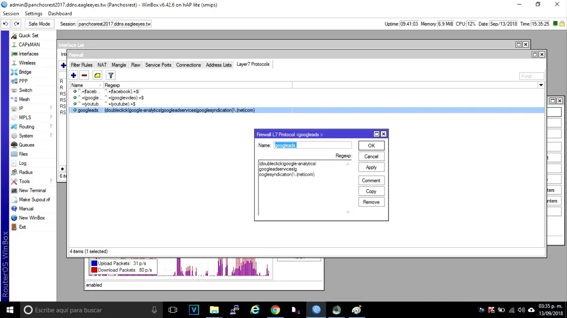Image resolution: width=567 pixels, height=318 pixels.
Task: Open Radius in the sidebar
Action: click(26, 172)
